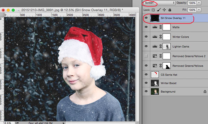Viewport: 208px width, 124px height.
Task: Click the Removed Greens/Yellows adjustment icon
Action: 155,66
